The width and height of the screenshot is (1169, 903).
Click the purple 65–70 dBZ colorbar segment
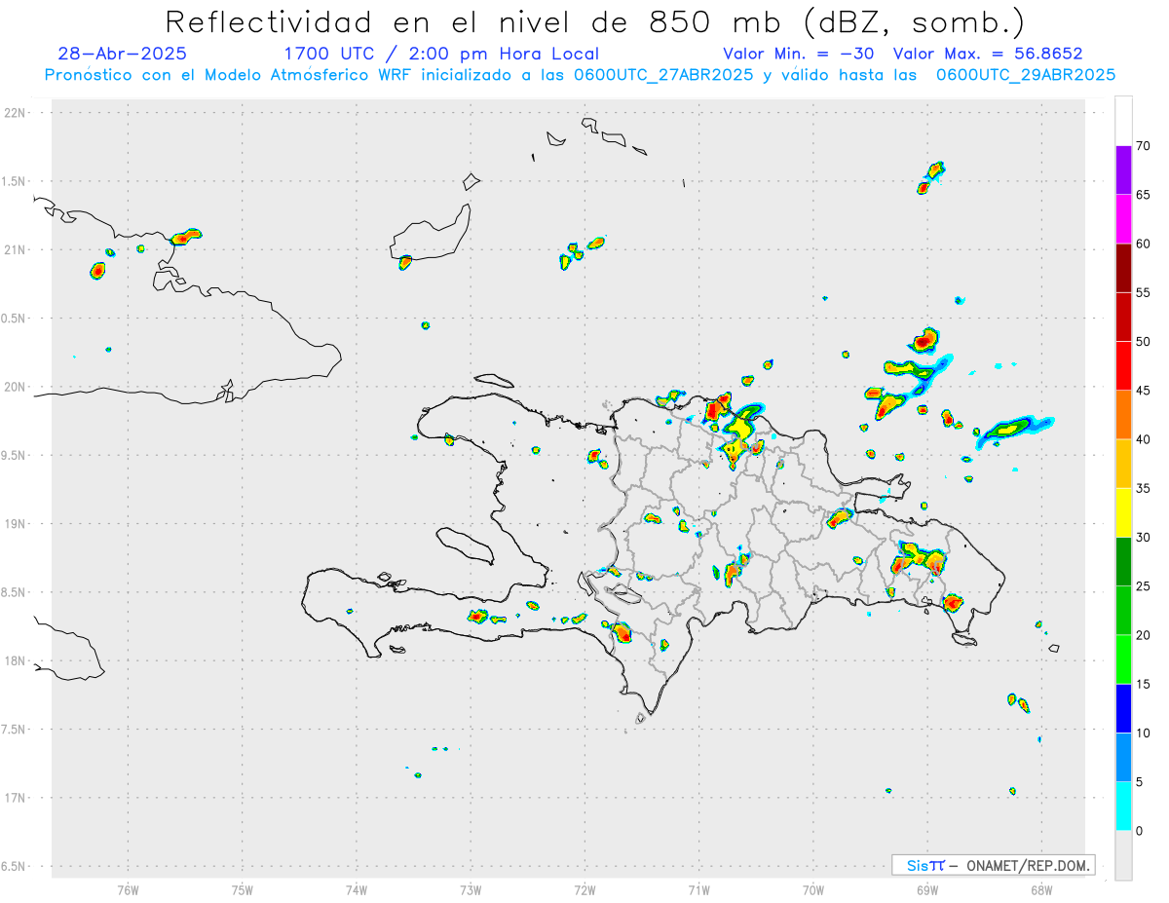pos(1123,169)
